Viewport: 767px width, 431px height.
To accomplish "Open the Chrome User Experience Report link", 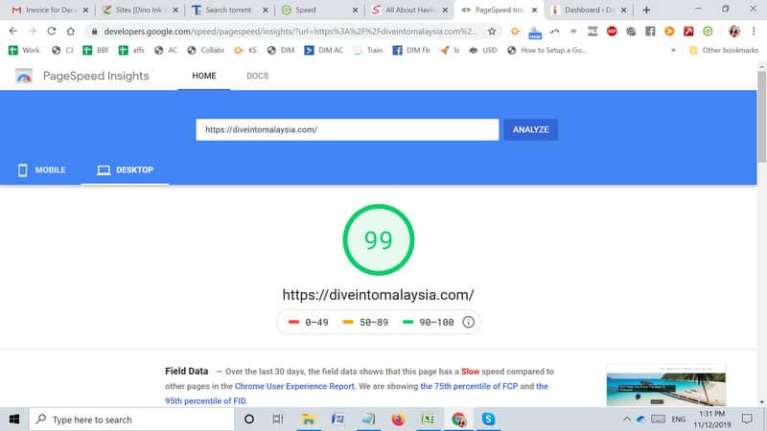I will 295,386.
